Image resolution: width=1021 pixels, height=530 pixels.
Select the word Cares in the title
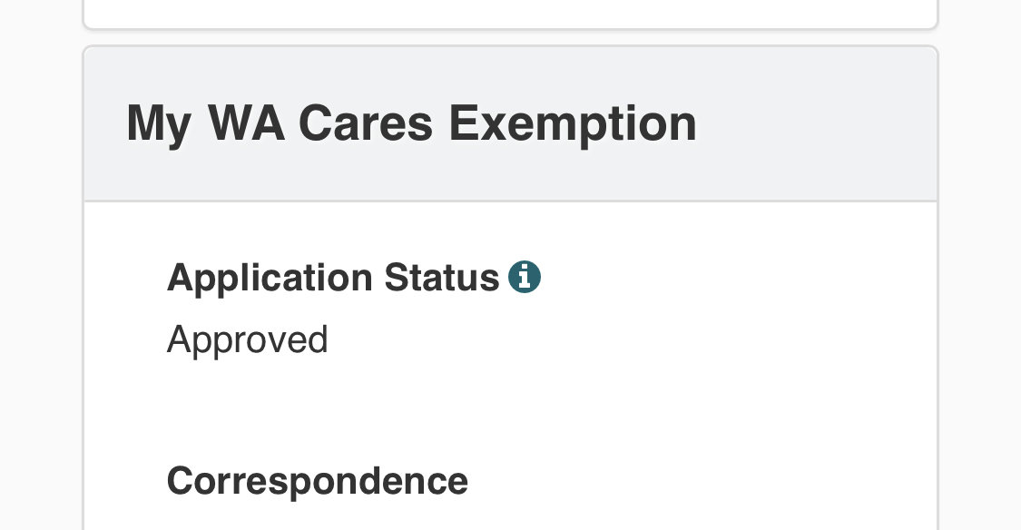point(366,123)
